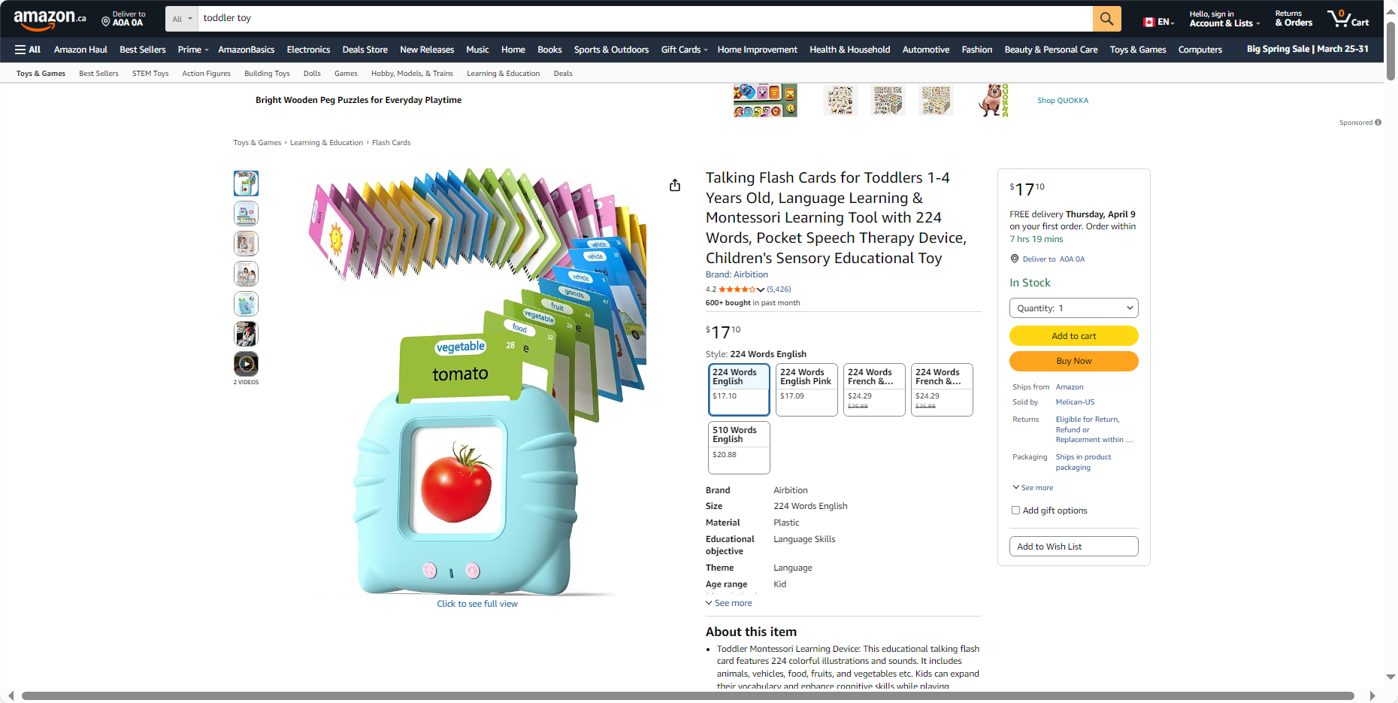Go to Amazon.ca home logo
The image size is (1398, 703).
(x=50, y=18)
